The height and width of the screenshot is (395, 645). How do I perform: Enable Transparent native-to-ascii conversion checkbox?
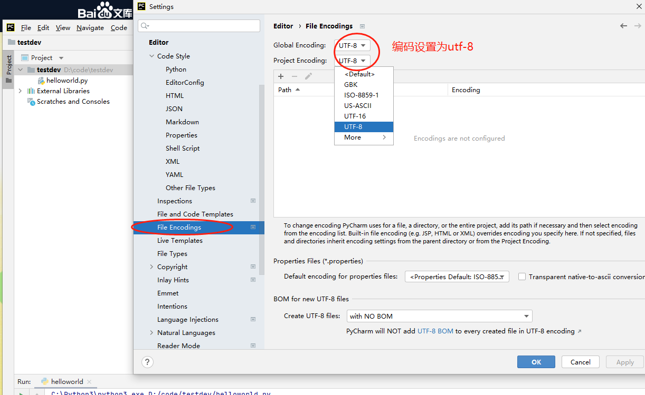coord(522,276)
